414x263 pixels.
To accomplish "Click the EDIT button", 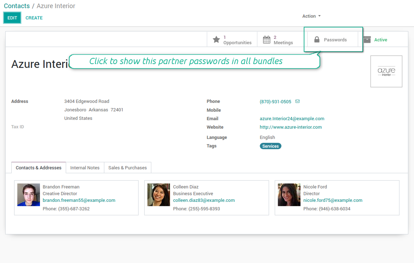I will 12,18.
